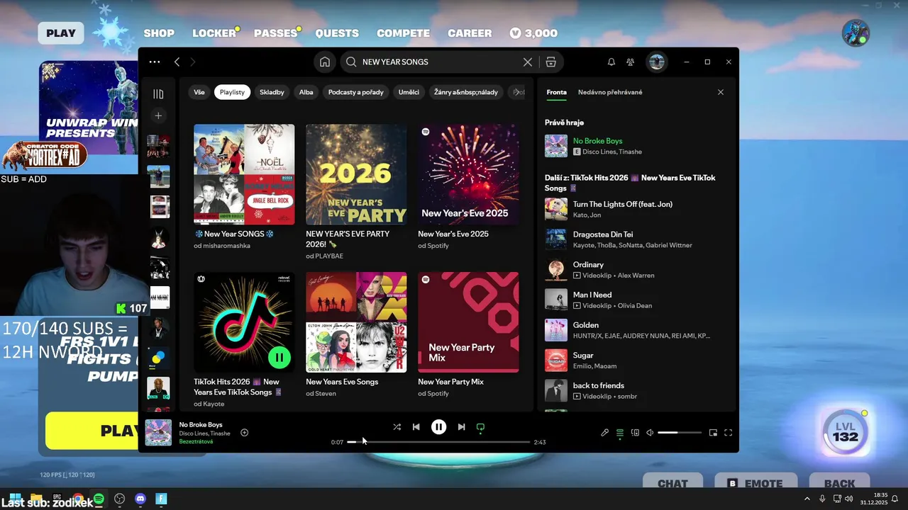Open NEW YEAR'S EVE PARTY 2026 playlist cover

[356, 175]
